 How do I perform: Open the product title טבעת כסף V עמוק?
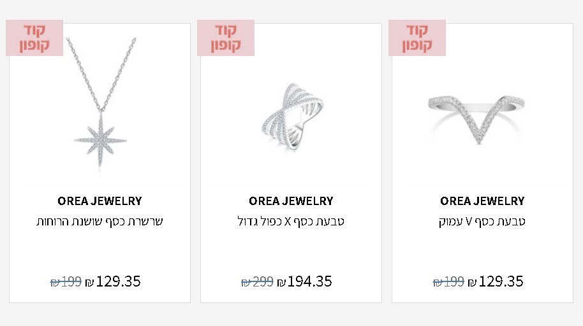pos(482,222)
